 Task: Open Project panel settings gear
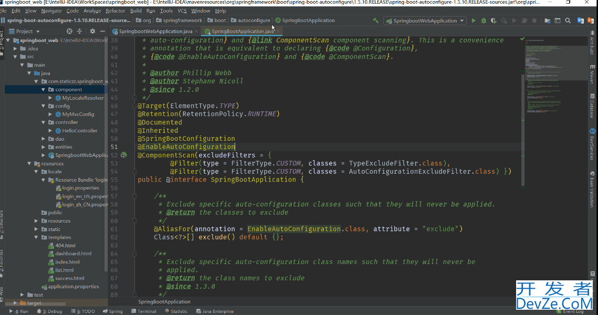pyautogui.click(x=92, y=31)
